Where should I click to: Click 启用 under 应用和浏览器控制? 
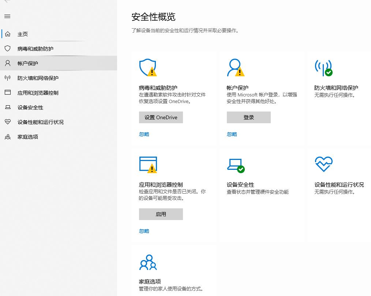click(161, 214)
